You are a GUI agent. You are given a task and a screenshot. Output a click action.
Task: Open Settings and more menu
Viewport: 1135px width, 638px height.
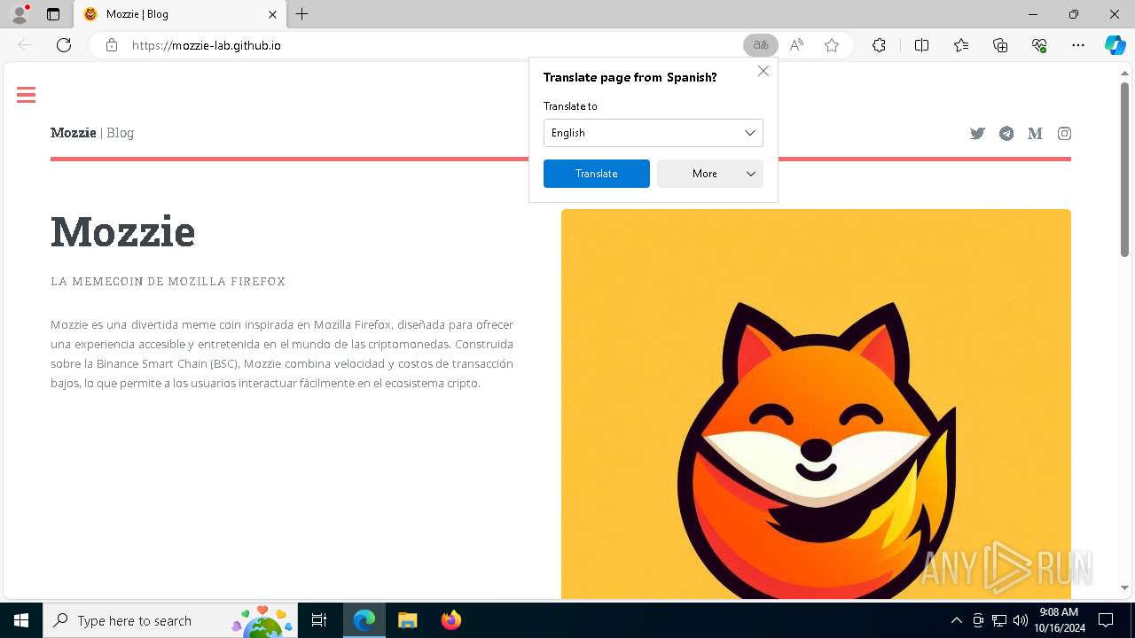[x=1078, y=45]
